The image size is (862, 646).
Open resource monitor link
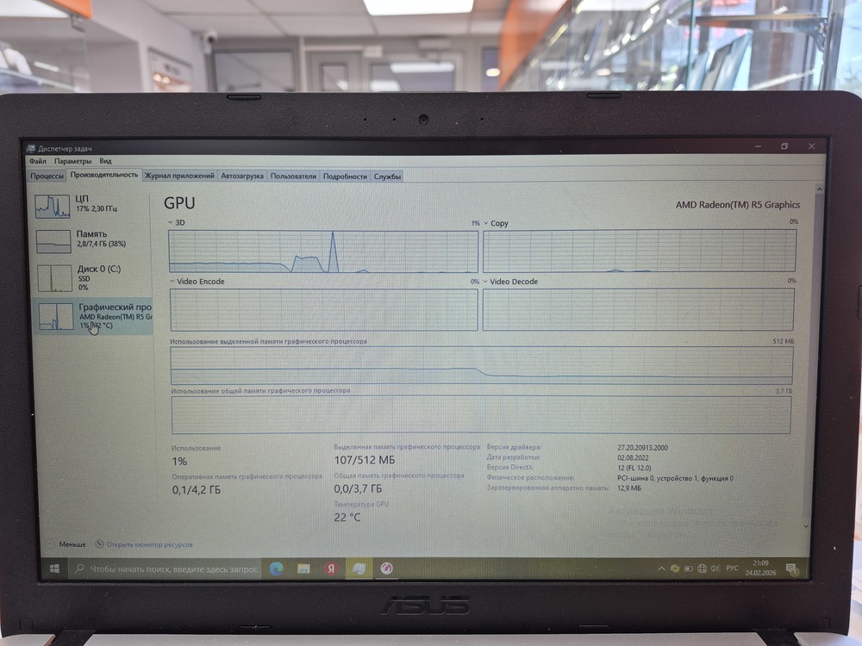coord(144,544)
